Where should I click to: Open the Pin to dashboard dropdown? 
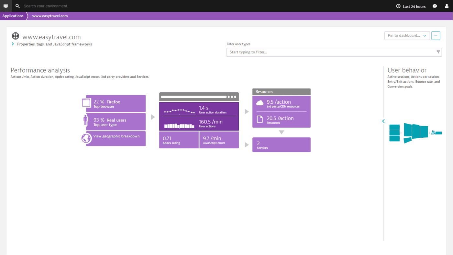pyautogui.click(x=407, y=36)
